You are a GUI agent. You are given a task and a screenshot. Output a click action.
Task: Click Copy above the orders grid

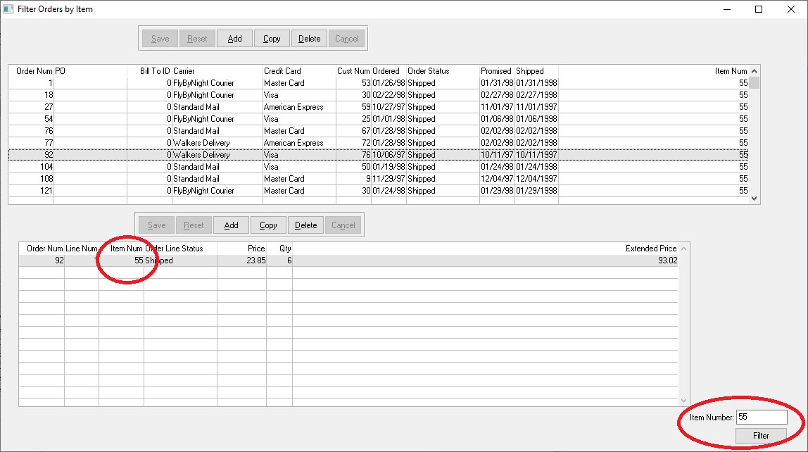point(272,39)
